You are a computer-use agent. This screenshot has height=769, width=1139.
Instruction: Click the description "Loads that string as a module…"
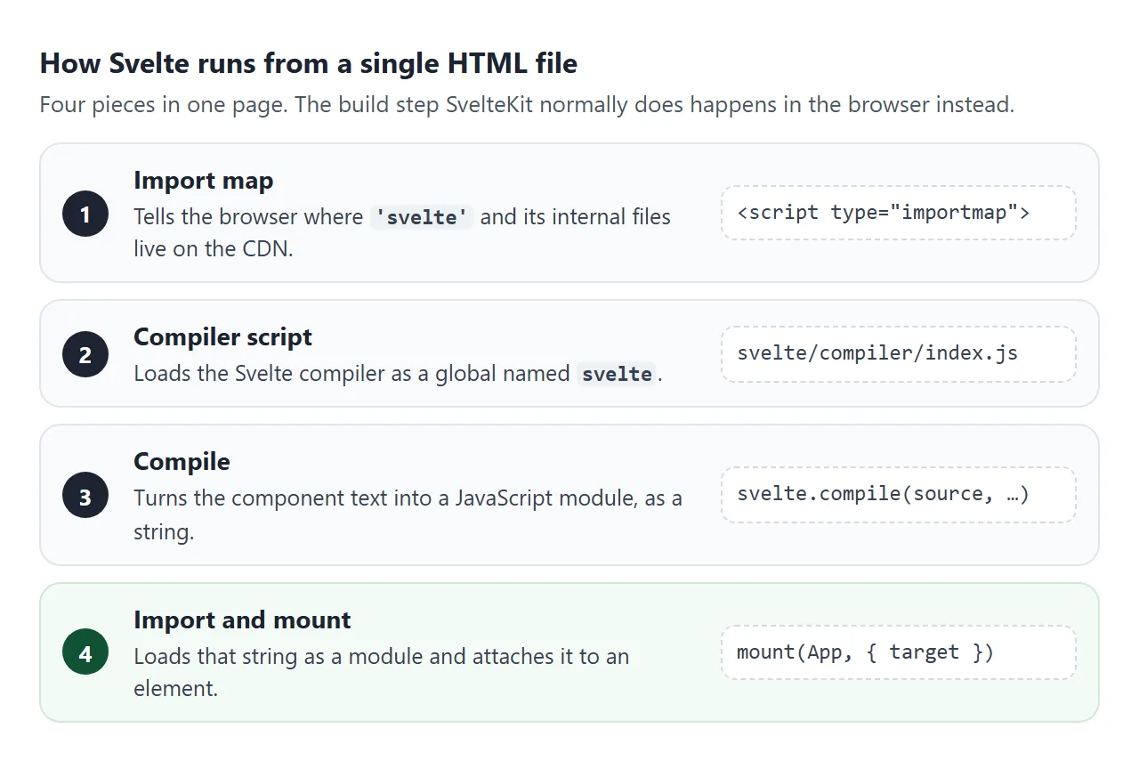pyautogui.click(x=382, y=672)
